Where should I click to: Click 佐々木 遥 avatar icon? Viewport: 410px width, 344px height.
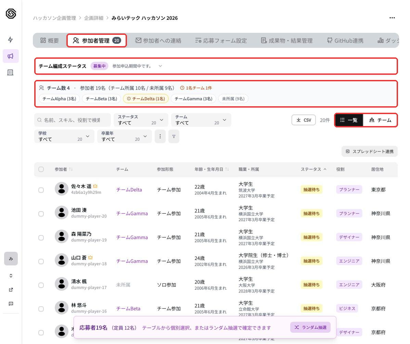click(x=62, y=189)
